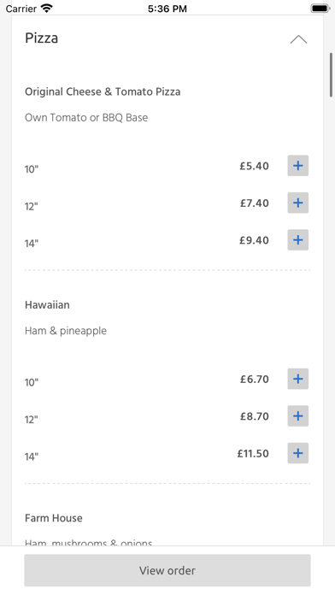Tap the £11.50 price label
Viewport: 335px width, 595px height.
pyautogui.click(x=253, y=453)
